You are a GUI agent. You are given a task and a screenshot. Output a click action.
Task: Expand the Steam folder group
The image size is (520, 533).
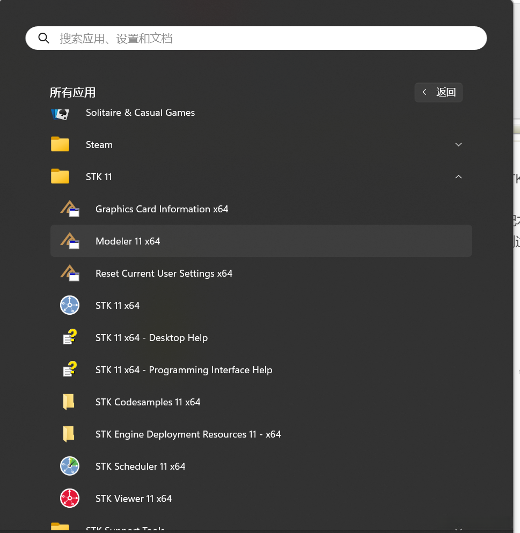click(x=99, y=145)
